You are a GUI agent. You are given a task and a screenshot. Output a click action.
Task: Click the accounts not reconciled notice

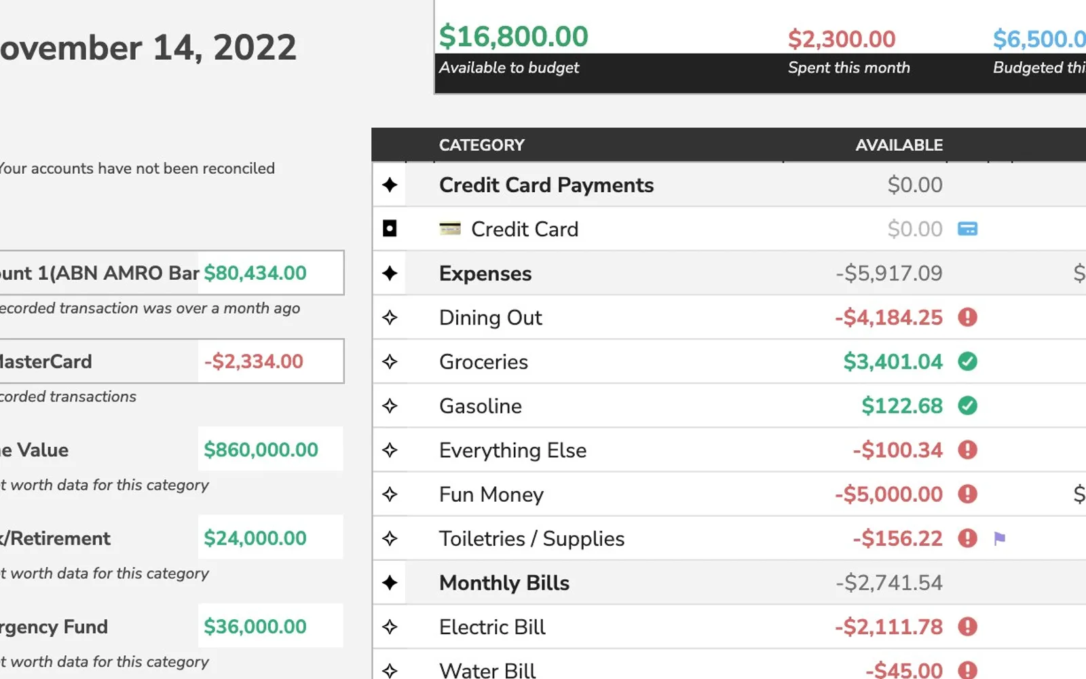136,168
